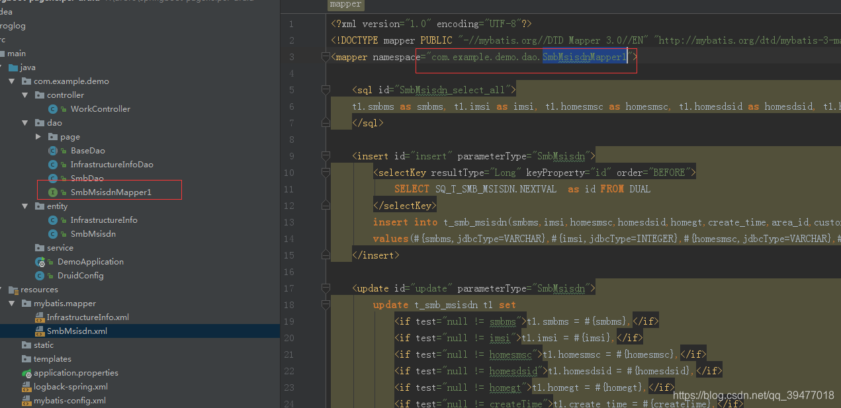Click the static folder icon
Screen dimensions: 841x408
pyautogui.click(x=26, y=345)
